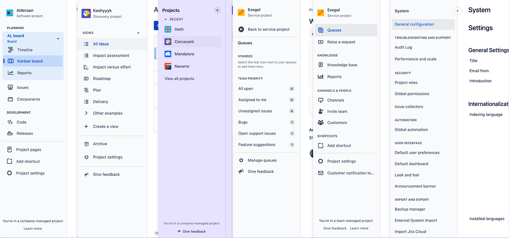Screen dimensions: 509x238
Task: Open Backup manager
Action: pos(410,209)
